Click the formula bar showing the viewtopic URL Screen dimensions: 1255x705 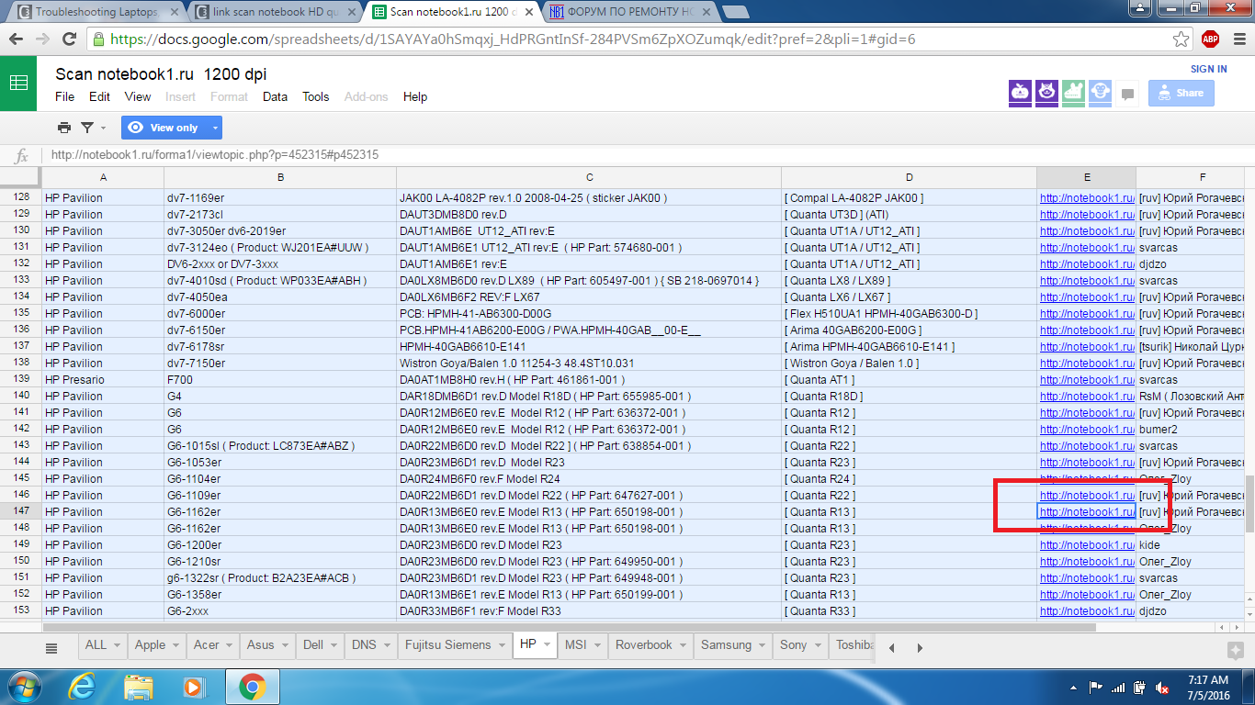coord(648,155)
